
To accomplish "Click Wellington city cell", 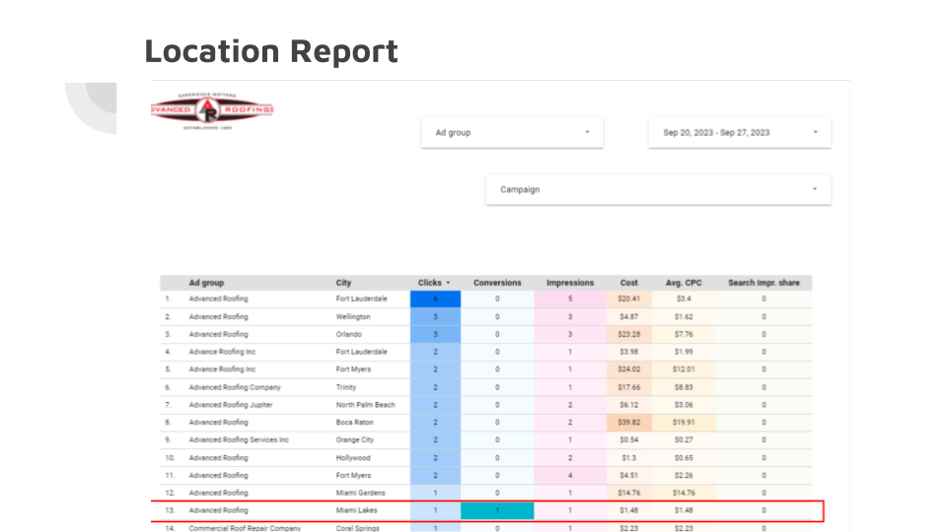I will tap(353, 316).
